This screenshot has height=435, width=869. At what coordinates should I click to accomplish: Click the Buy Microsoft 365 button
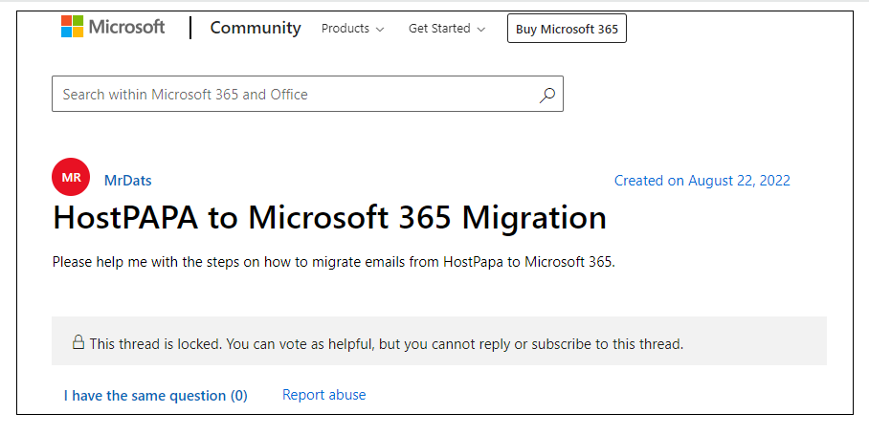567,29
